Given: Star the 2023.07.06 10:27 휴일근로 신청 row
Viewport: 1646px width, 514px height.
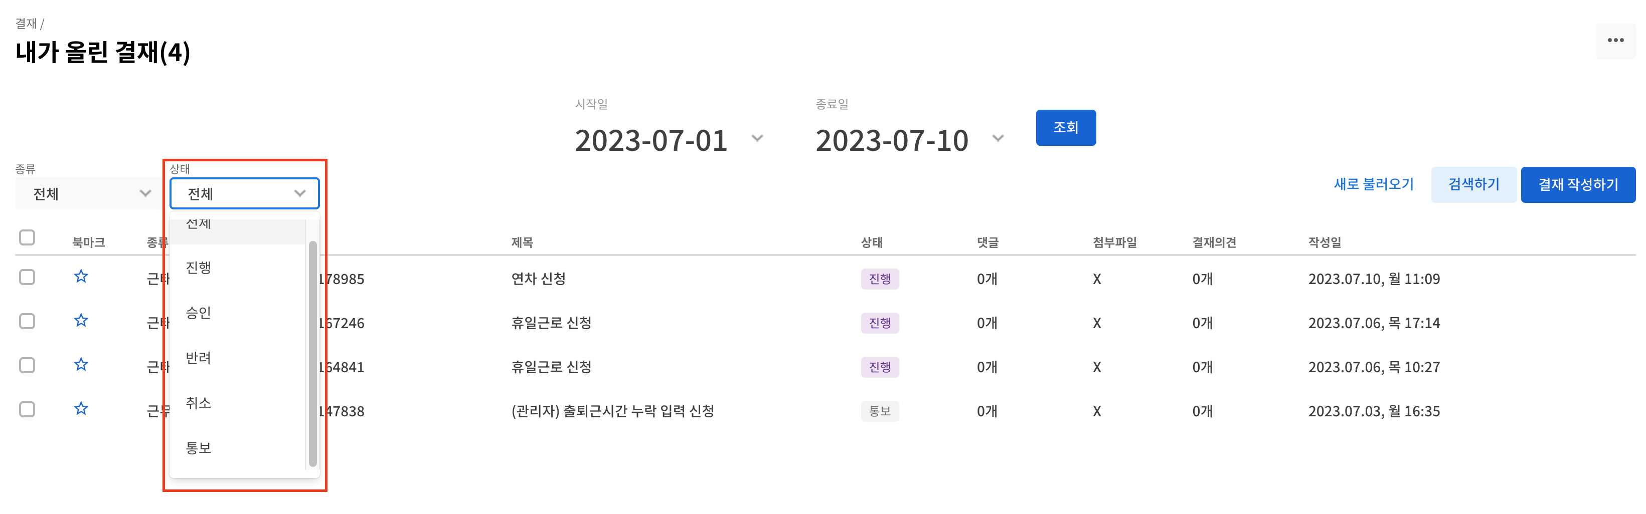Looking at the screenshot, I should [x=81, y=365].
